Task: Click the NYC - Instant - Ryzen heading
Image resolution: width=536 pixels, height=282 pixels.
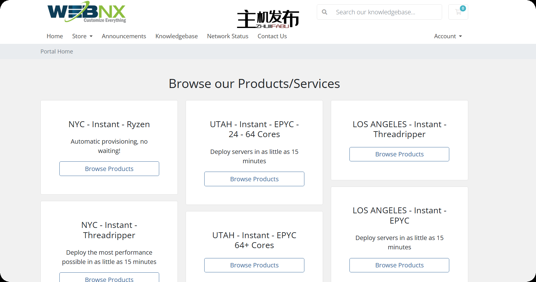Action: [x=109, y=124]
